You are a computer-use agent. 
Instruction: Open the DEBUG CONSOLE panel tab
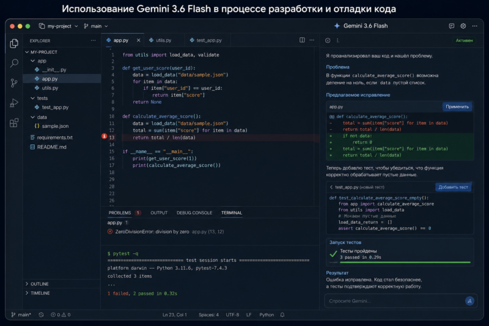194,213
